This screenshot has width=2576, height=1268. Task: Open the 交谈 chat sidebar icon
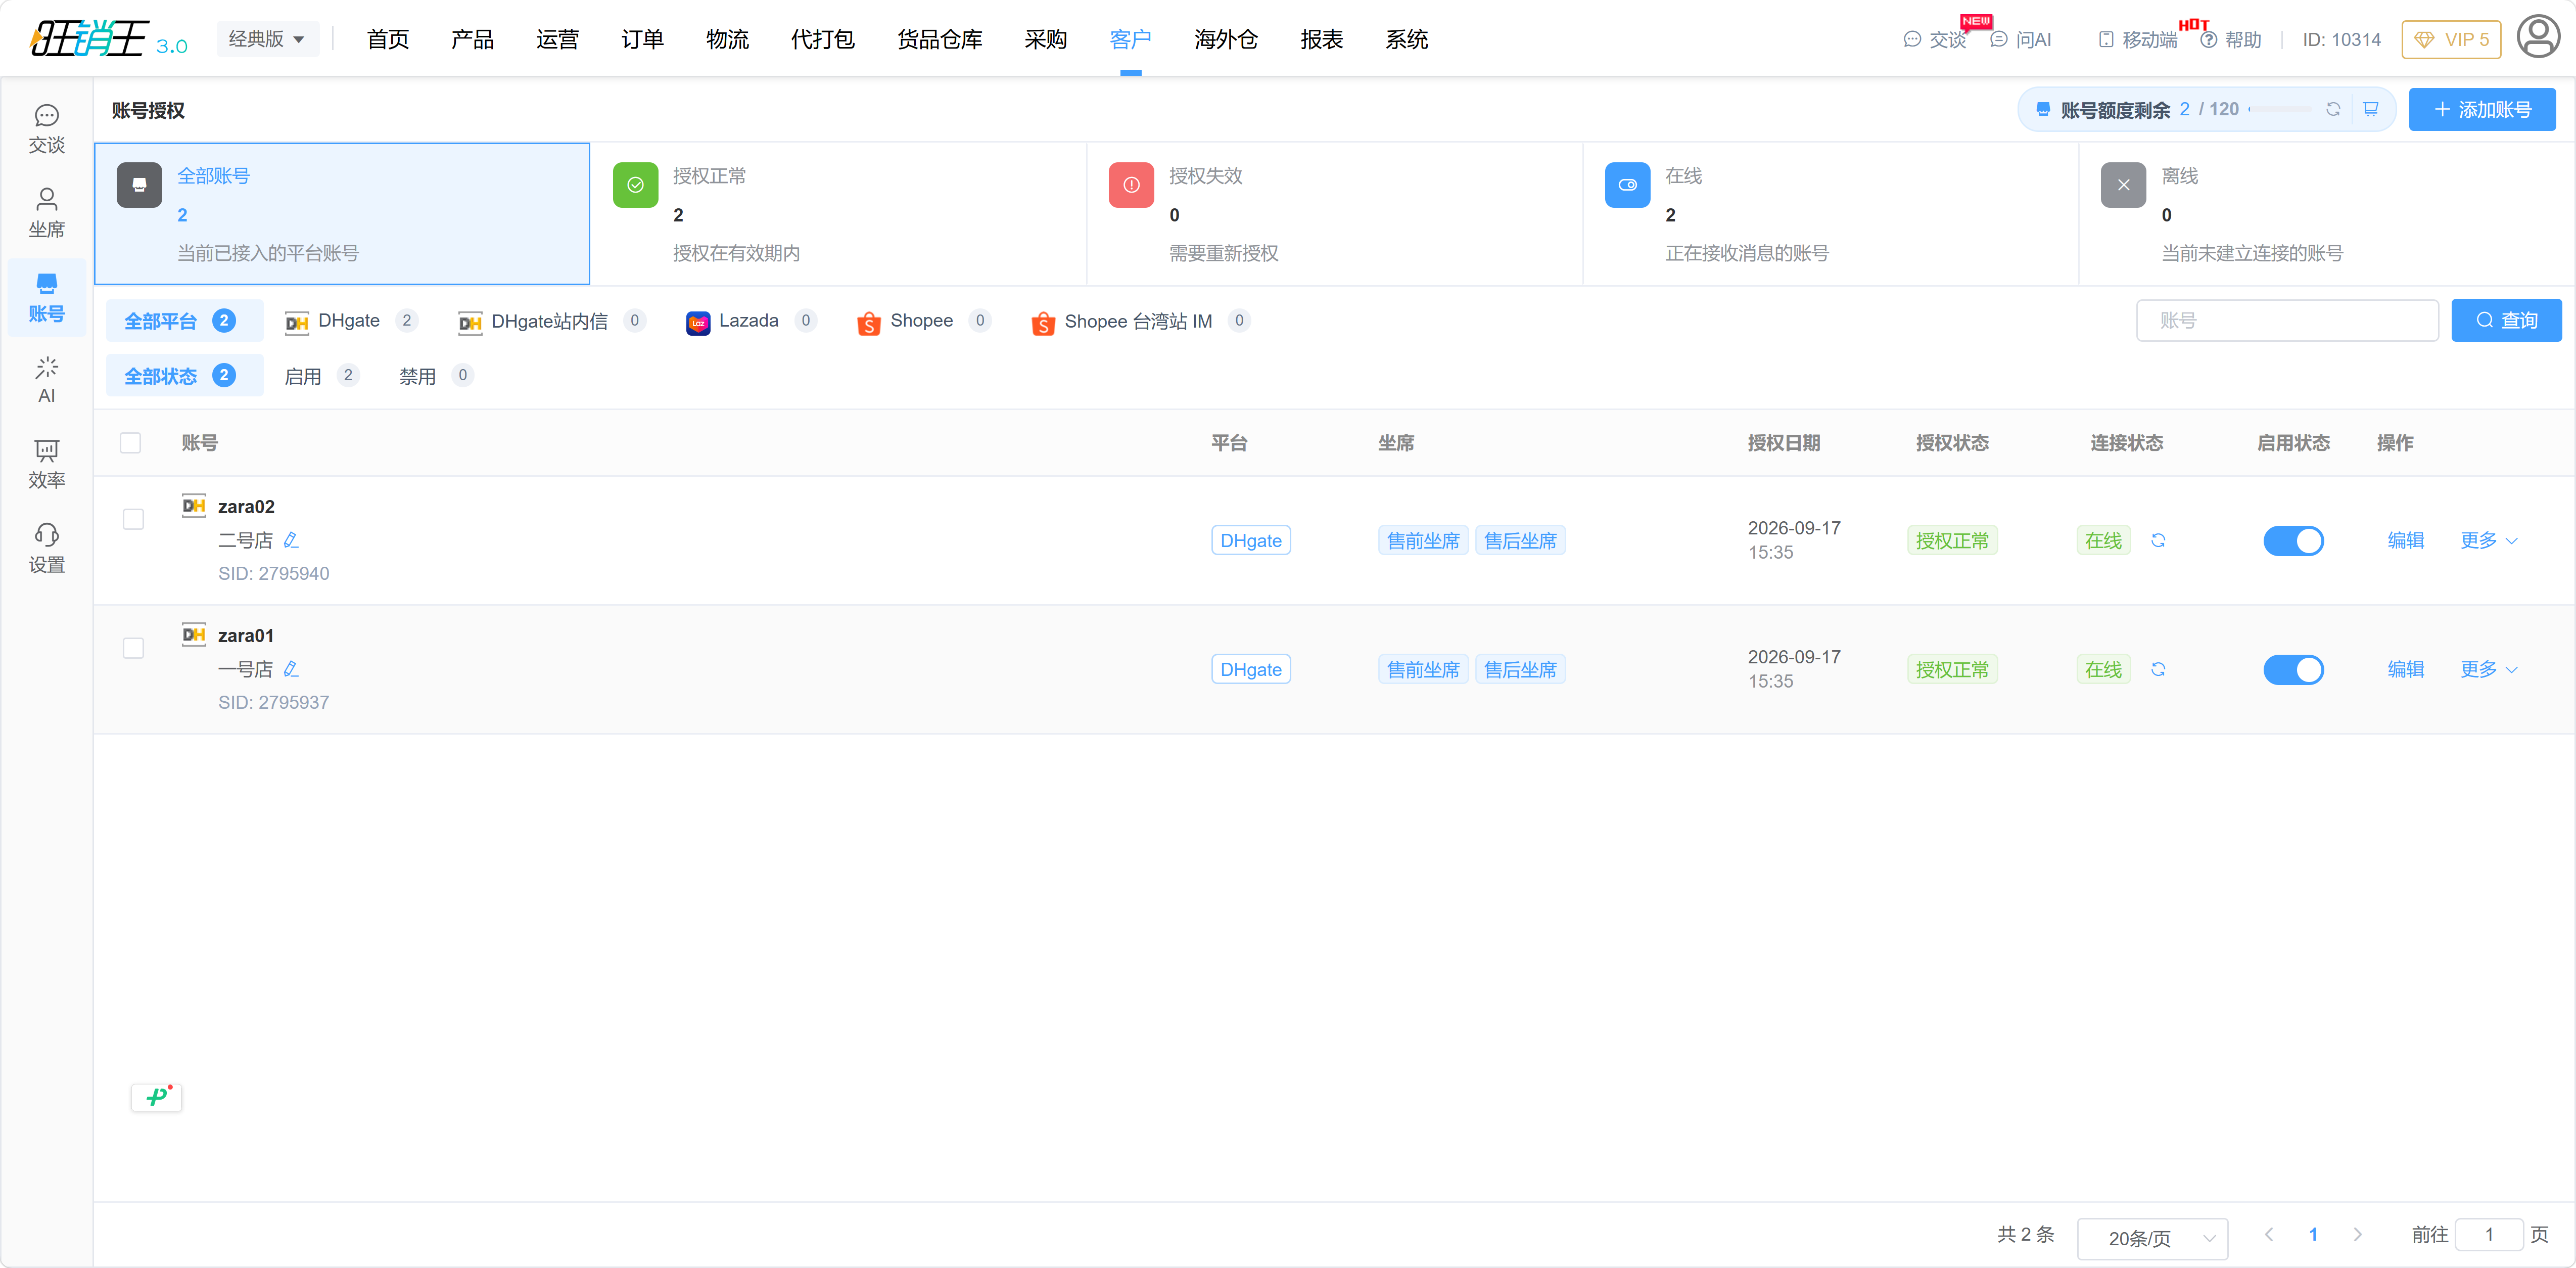tap(46, 129)
